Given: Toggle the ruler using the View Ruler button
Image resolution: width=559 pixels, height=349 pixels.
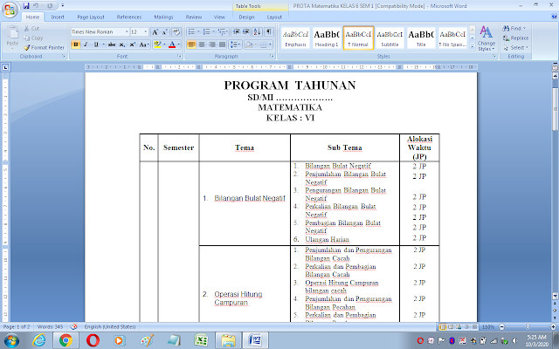Looking at the screenshot, I should tap(556, 67).
